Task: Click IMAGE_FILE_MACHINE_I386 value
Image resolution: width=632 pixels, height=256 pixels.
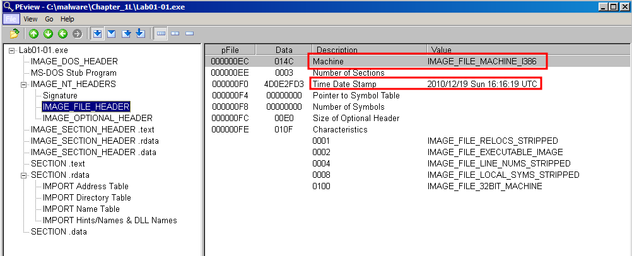Action: (482, 62)
